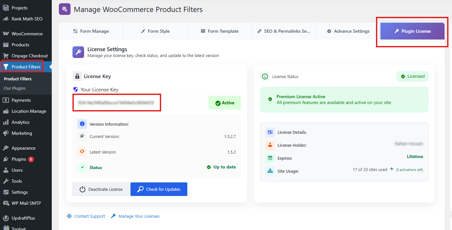452x230 pixels.
Task: Click the Tools wrench icon
Action: [x=6, y=181]
